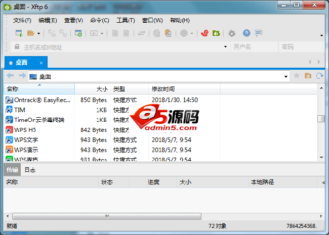Image resolution: width=329 pixels, height=235 pixels.
Task: Select the TimeOn云杀毒终端 file
Action: (35, 120)
